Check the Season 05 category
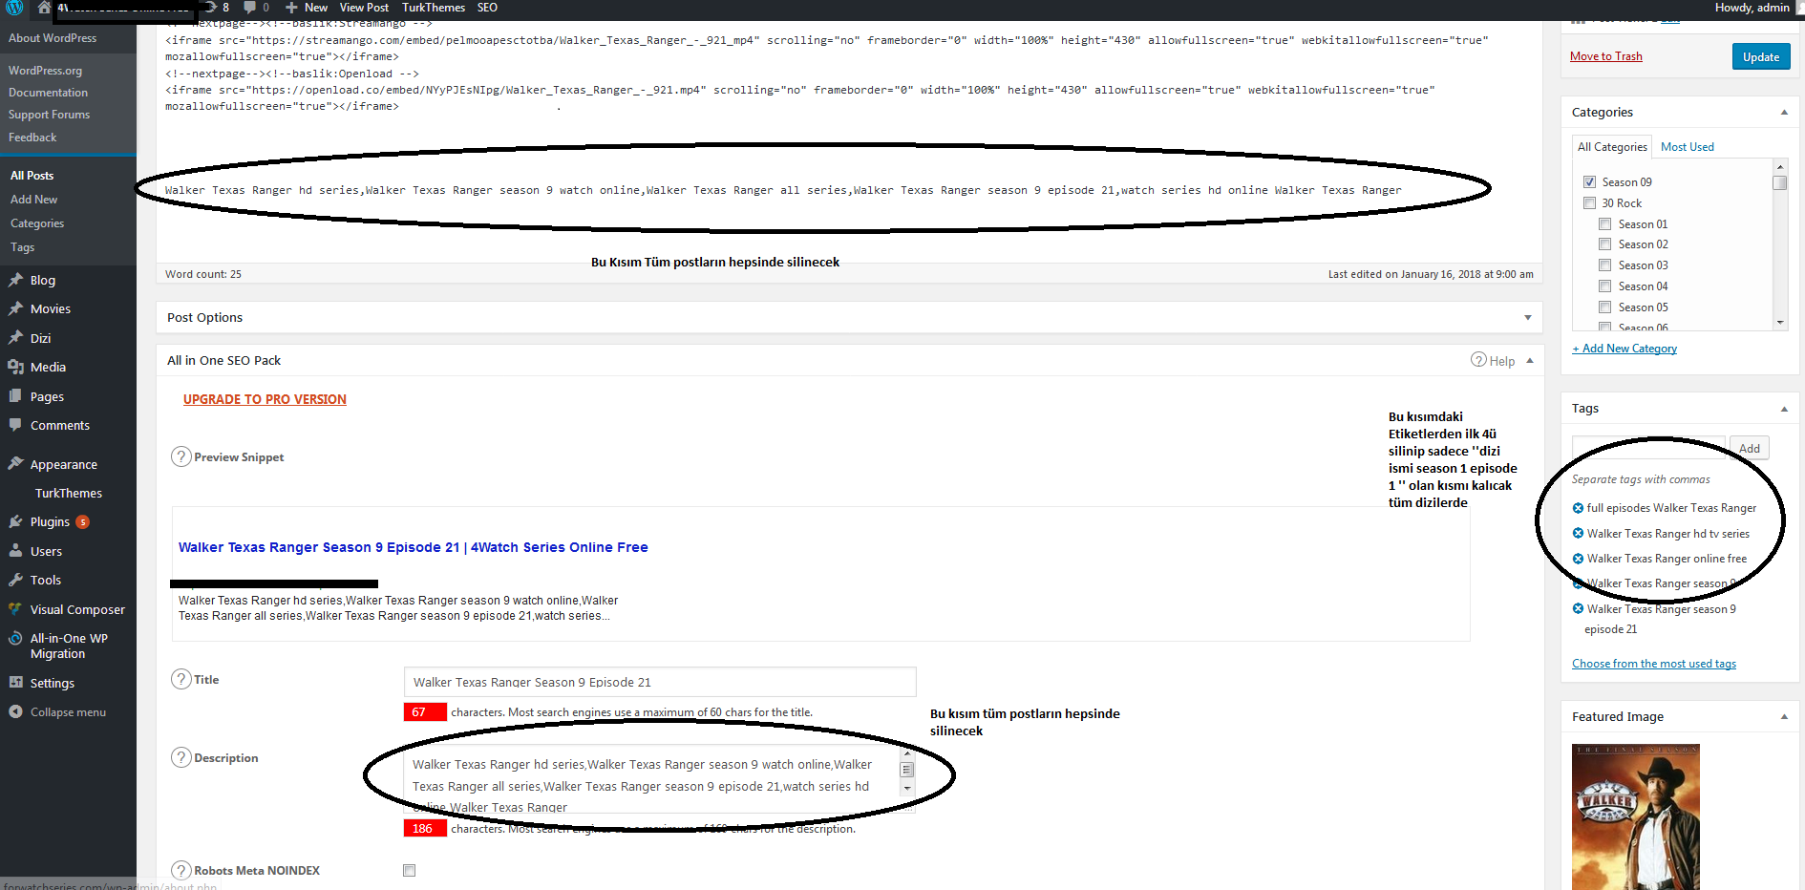The height and width of the screenshot is (890, 1805). click(x=1605, y=307)
